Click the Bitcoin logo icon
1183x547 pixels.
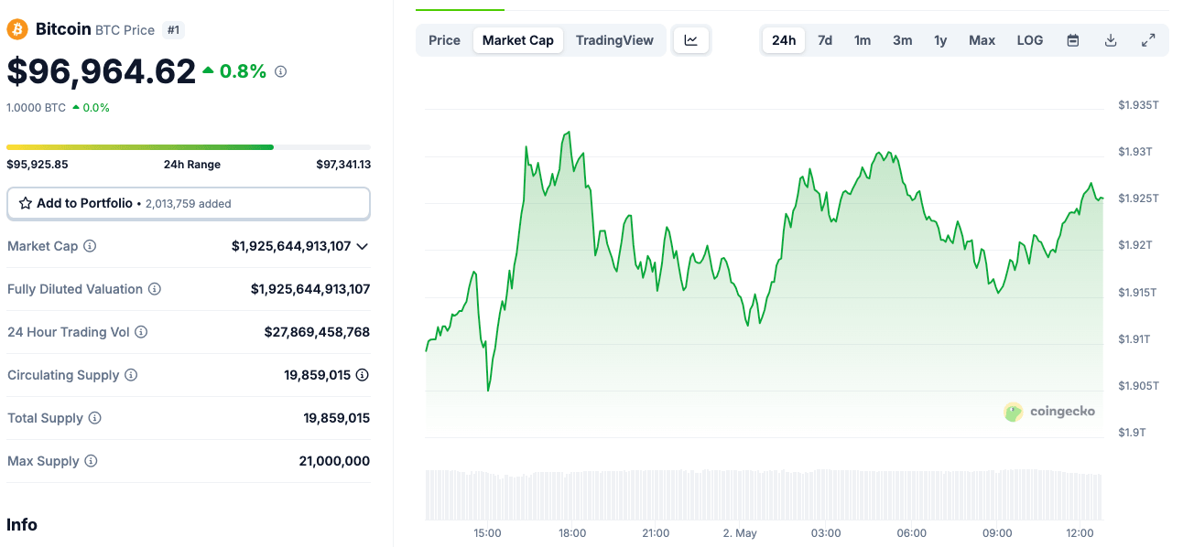[x=16, y=28]
